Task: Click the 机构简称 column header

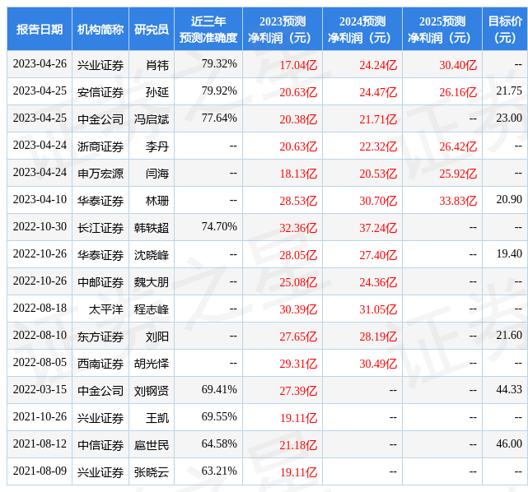Action: [x=100, y=30]
